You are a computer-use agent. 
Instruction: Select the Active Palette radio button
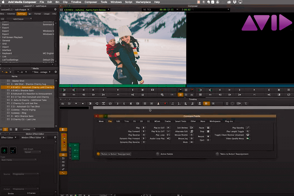point(158,154)
